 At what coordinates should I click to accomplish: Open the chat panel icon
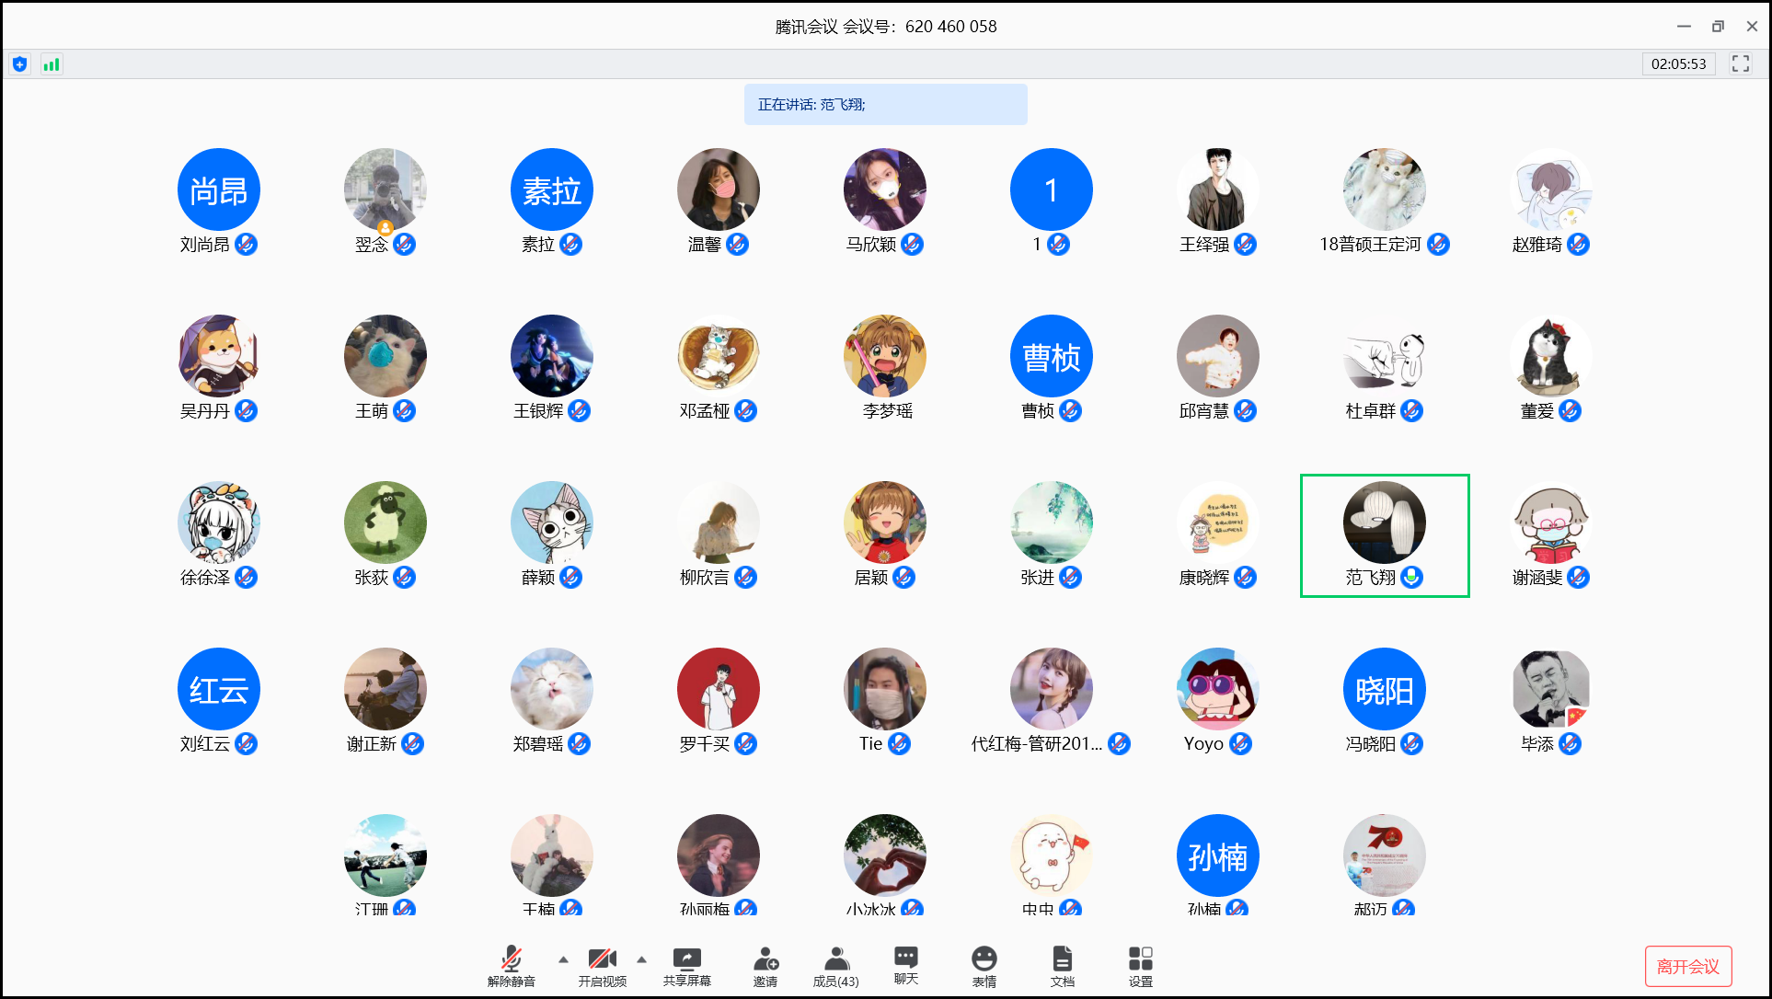(x=905, y=958)
